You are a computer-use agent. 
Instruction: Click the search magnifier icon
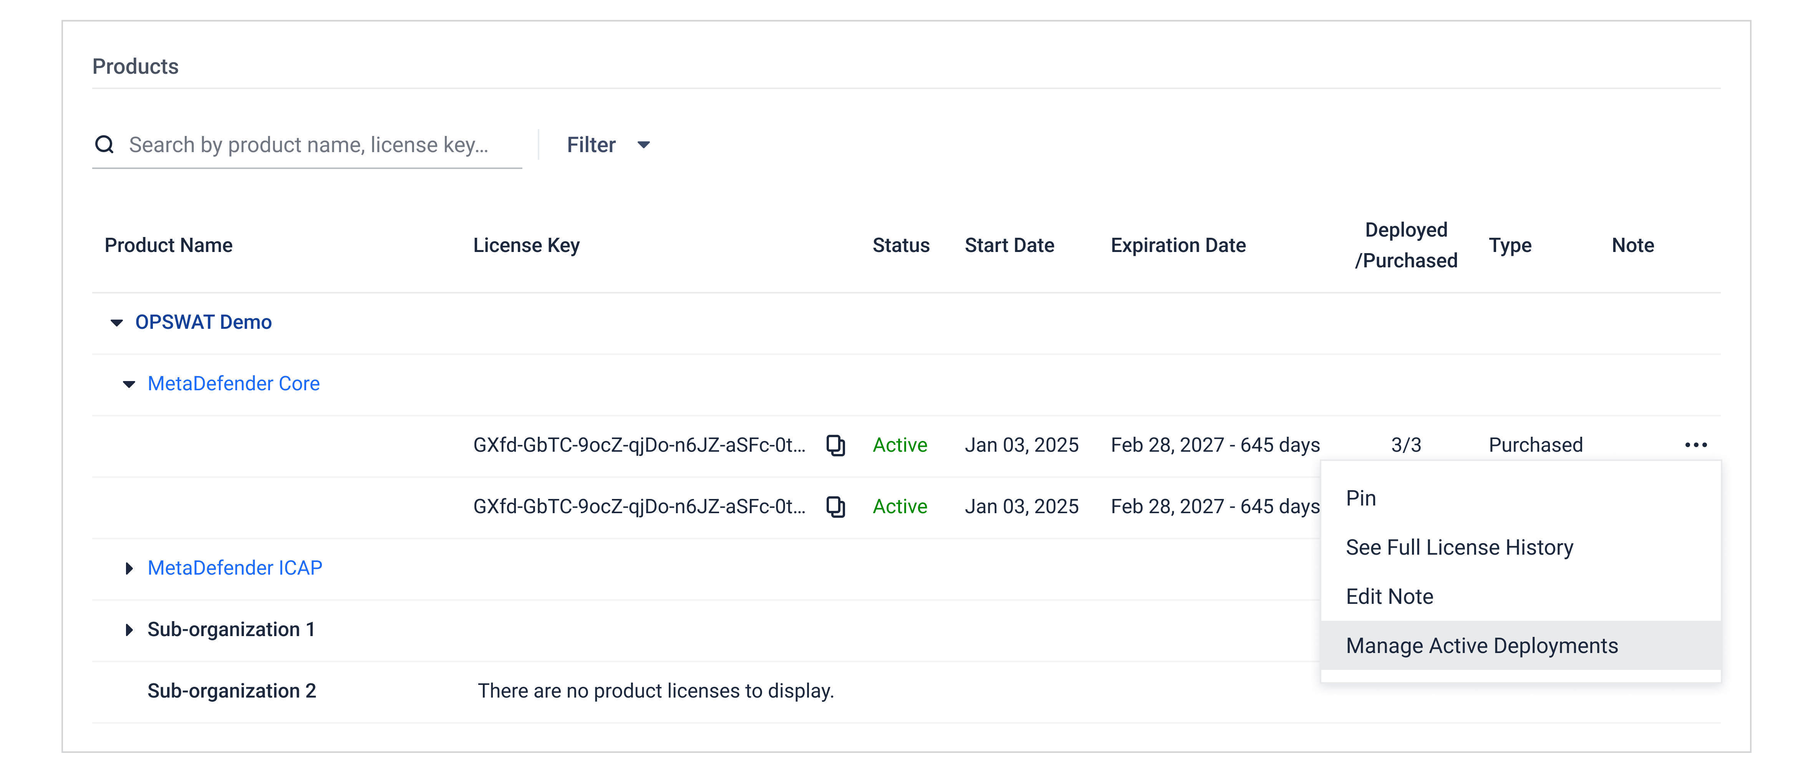pos(104,144)
